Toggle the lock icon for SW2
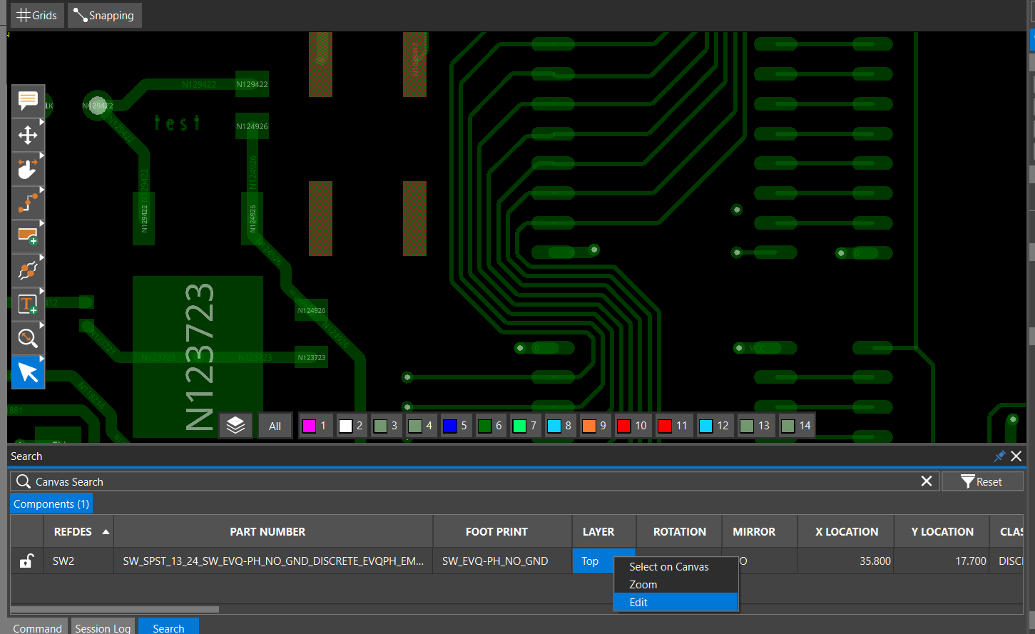1035x634 pixels. 26,561
